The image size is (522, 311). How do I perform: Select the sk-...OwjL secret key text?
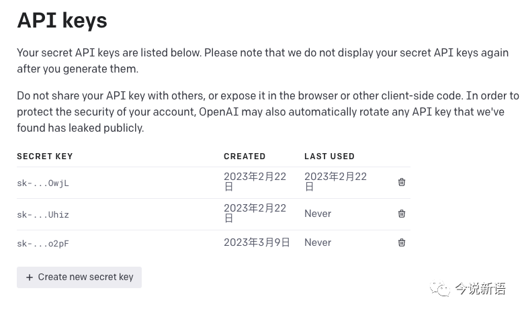pyautogui.click(x=43, y=183)
